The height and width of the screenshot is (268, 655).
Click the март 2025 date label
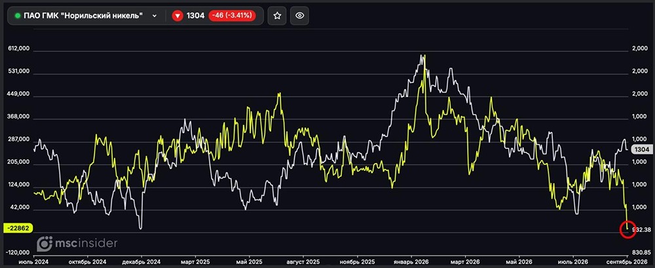195,261
